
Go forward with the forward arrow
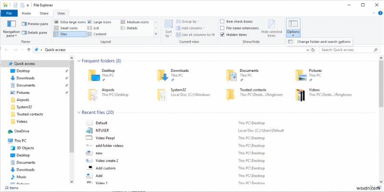[15, 50]
